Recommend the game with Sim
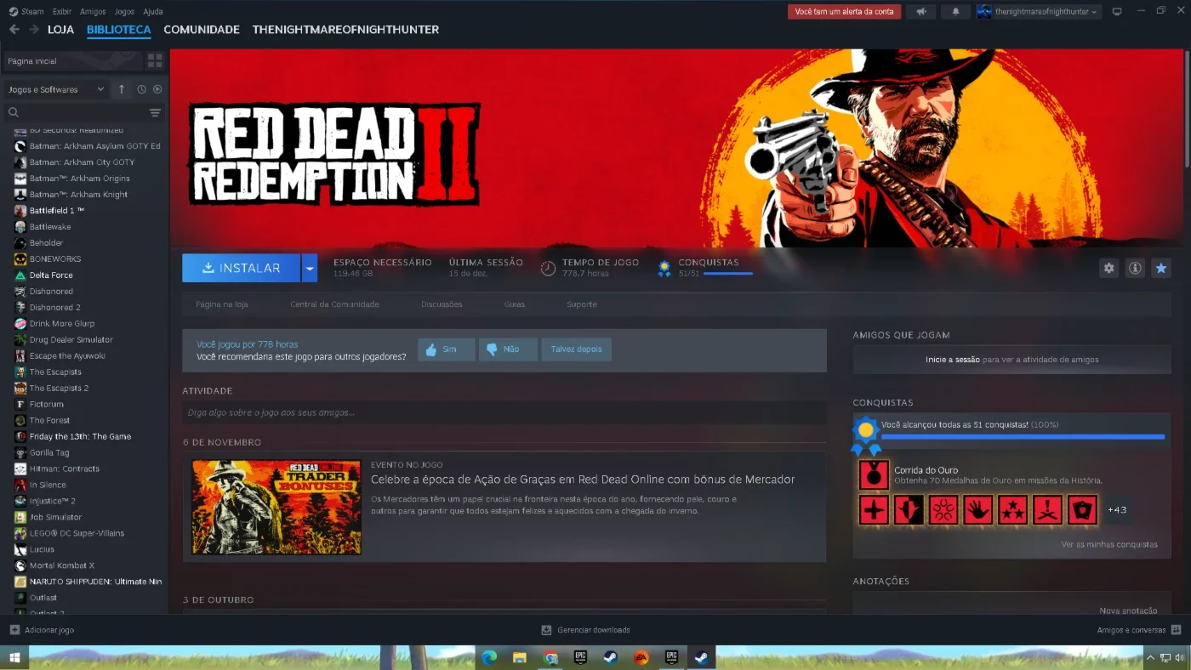Viewport: 1191px width, 670px height. [447, 349]
